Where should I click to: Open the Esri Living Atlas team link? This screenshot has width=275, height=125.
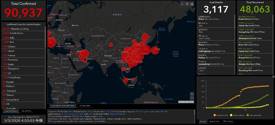pyautogui.click(x=146, y=111)
